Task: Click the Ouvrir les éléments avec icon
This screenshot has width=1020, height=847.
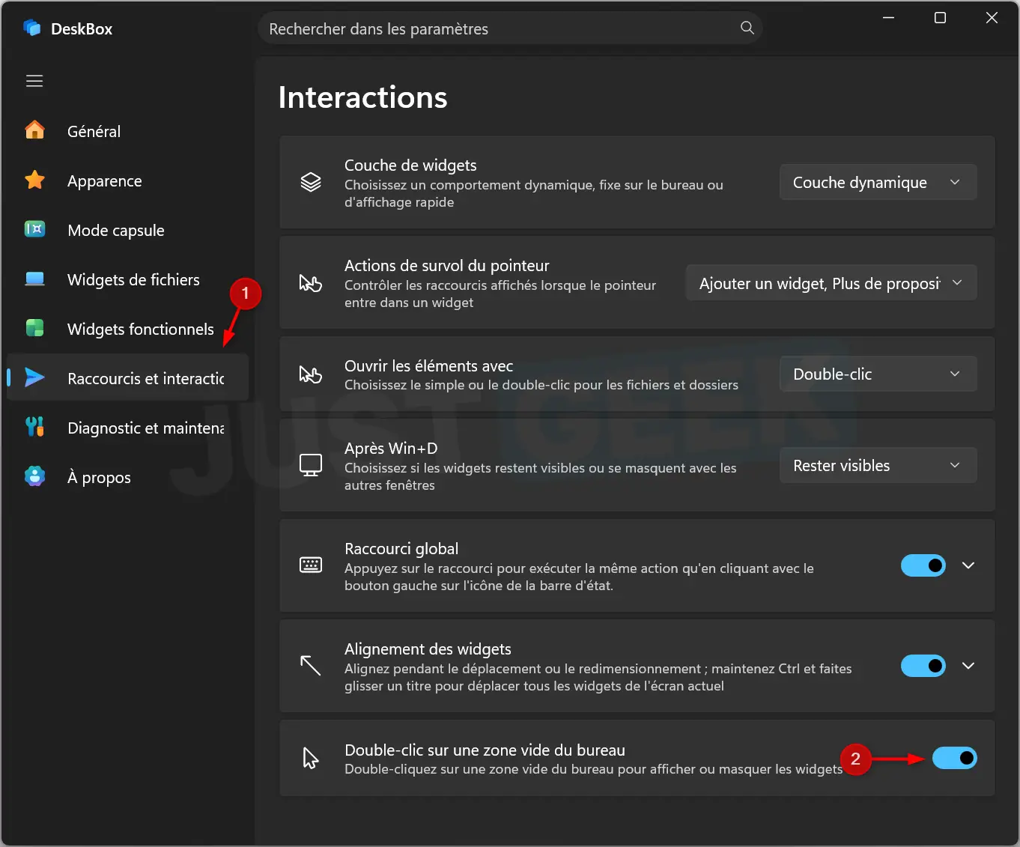Action: point(311,374)
